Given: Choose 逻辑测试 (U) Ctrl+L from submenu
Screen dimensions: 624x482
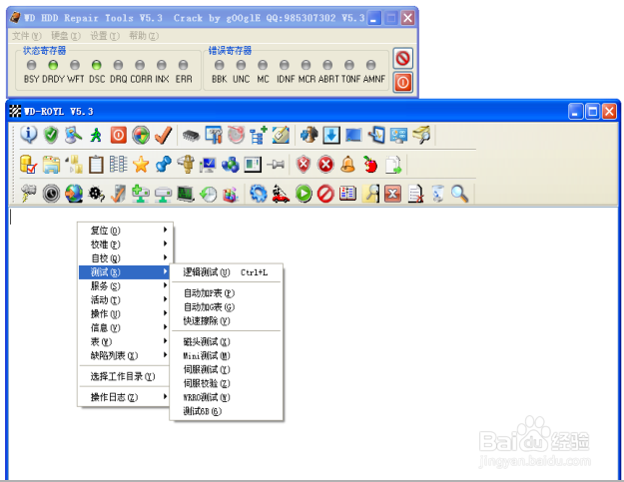Looking at the screenshot, I should [x=226, y=272].
